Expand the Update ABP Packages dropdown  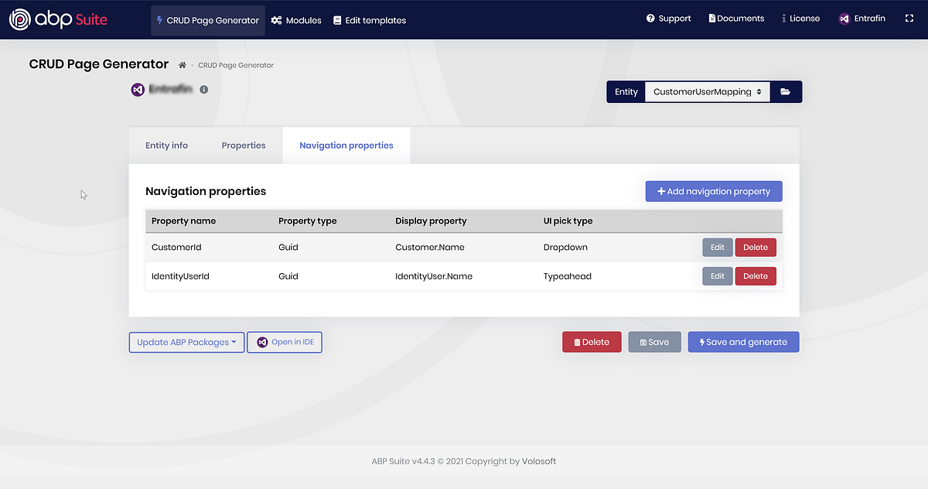[186, 341]
